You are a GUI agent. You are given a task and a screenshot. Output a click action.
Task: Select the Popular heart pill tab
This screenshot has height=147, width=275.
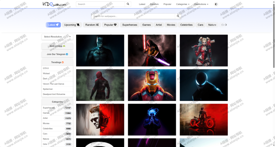[110, 25]
